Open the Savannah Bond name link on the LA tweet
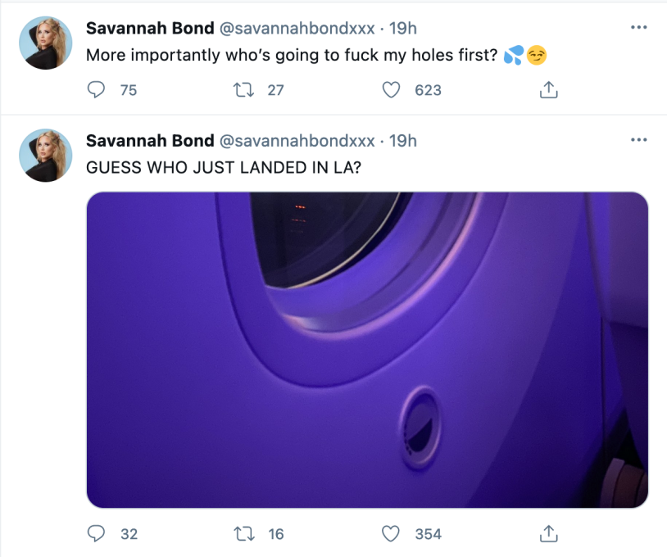 point(150,141)
